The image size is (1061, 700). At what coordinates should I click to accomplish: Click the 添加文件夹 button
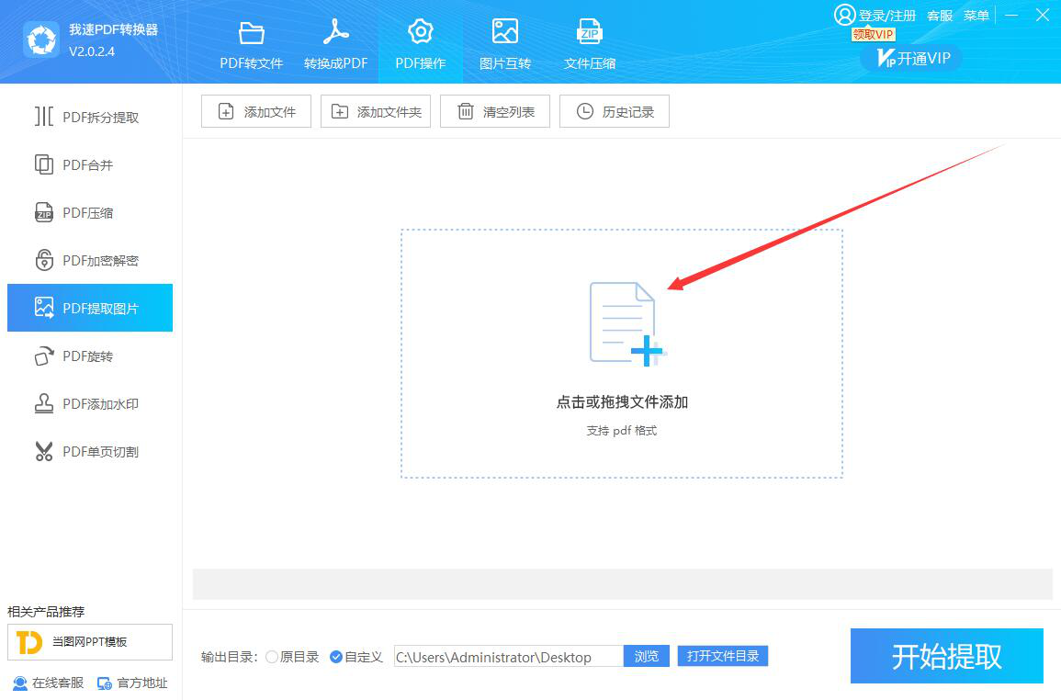pos(376,111)
